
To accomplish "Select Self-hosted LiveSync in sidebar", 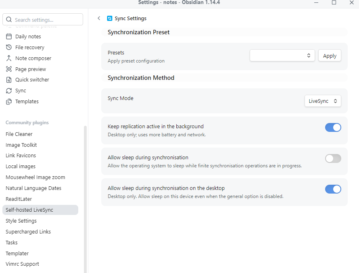I will click(x=40, y=210).
